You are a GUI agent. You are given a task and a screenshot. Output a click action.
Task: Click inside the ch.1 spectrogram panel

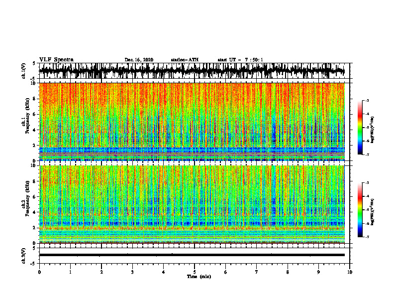[192, 122]
